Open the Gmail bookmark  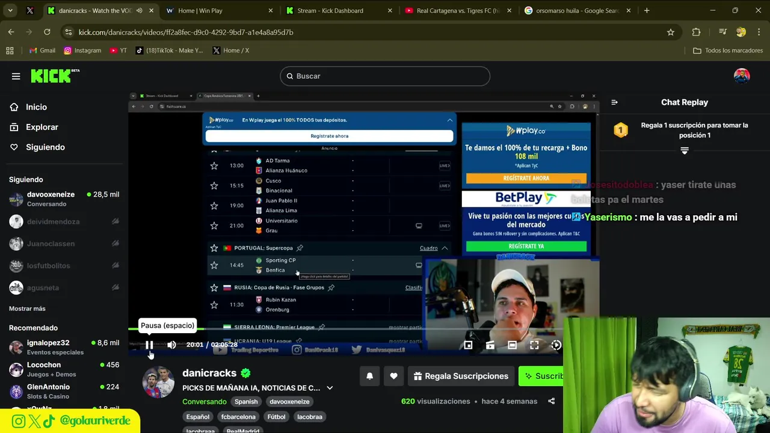[42, 51]
